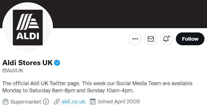The image size is (207, 109).
Task: Click the calendar icon near join date
Action: click(x=93, y=102)
